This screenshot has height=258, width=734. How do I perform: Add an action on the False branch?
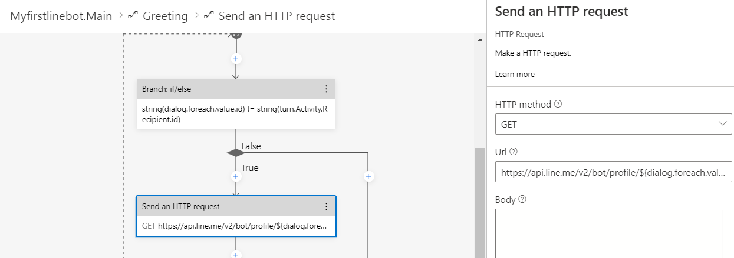coord(368,176)
